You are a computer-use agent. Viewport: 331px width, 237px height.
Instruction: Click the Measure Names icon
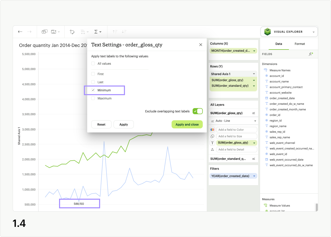tap(266, 70)
